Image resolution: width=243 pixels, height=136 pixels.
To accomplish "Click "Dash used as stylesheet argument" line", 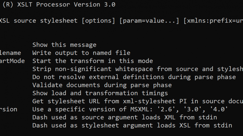I will (132, 125).
